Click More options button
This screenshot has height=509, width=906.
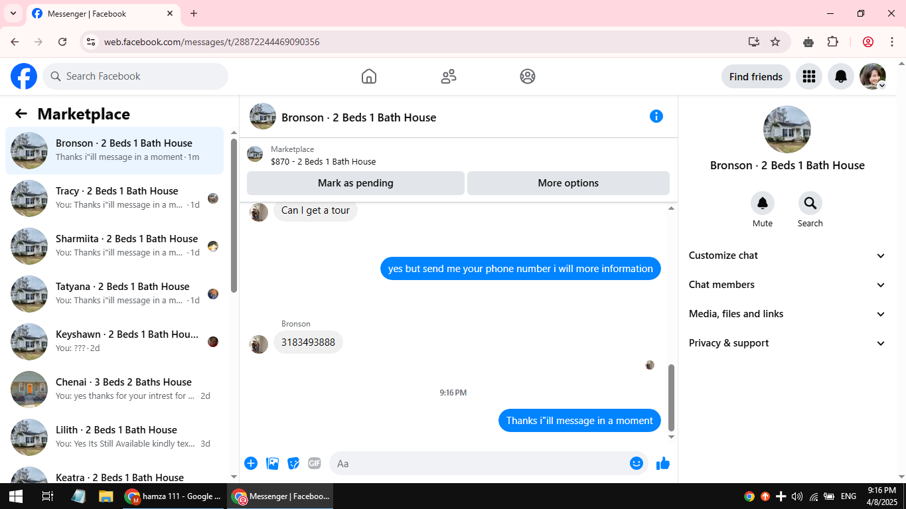click(x=568, y=183)
